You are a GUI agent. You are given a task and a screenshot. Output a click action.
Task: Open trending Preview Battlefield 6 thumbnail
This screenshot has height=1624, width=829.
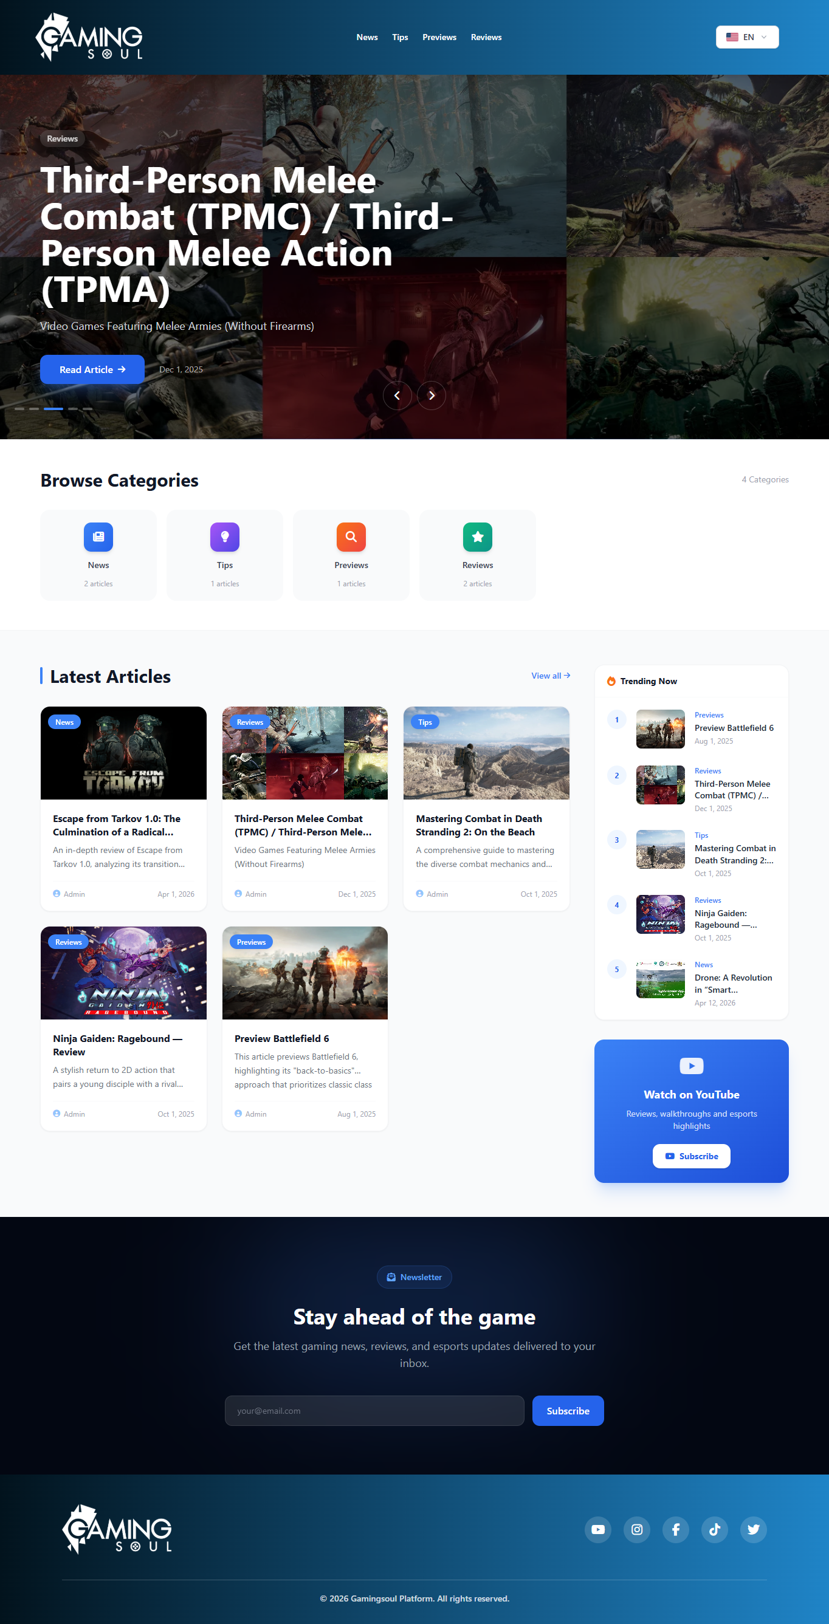[660, 729]
